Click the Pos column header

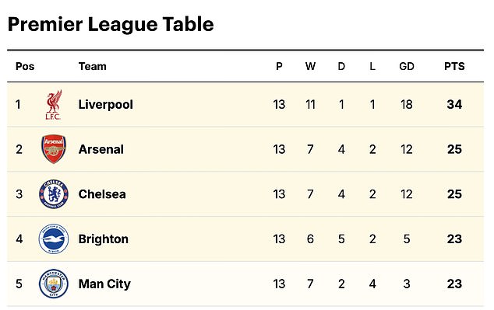pyautogui.click(x=25, y=66)
